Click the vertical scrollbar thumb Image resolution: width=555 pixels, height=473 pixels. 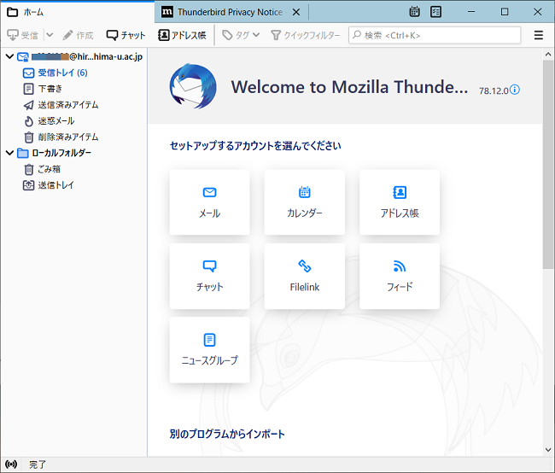548,165
